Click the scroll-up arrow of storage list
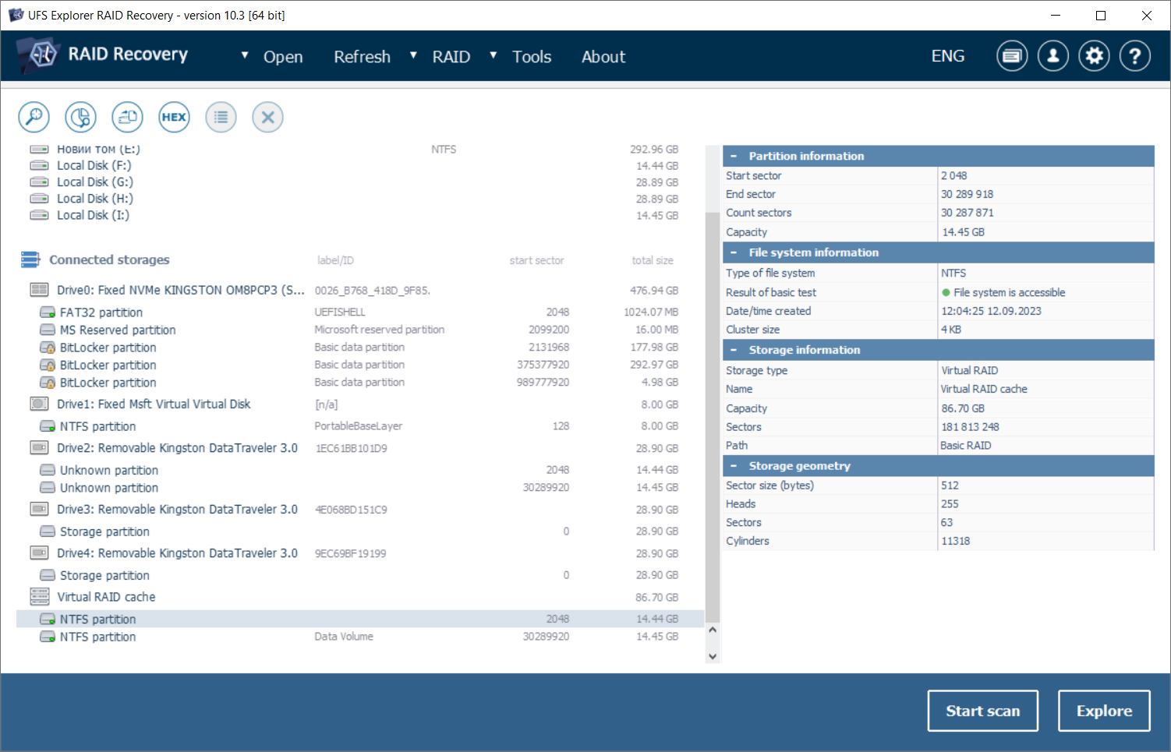The image size is (1171, 752). point(712,630)
